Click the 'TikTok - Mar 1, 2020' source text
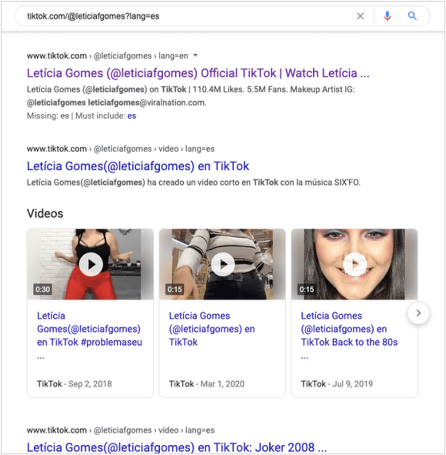 pos(207,384)
